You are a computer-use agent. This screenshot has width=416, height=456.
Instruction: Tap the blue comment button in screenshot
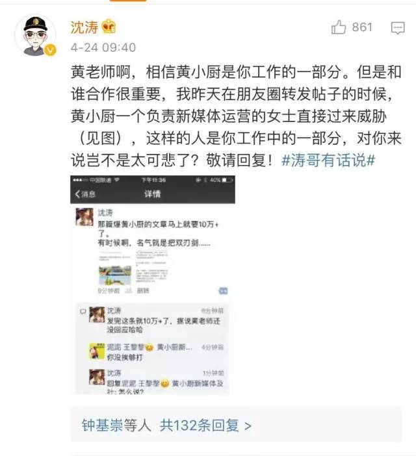pos(223,290)
